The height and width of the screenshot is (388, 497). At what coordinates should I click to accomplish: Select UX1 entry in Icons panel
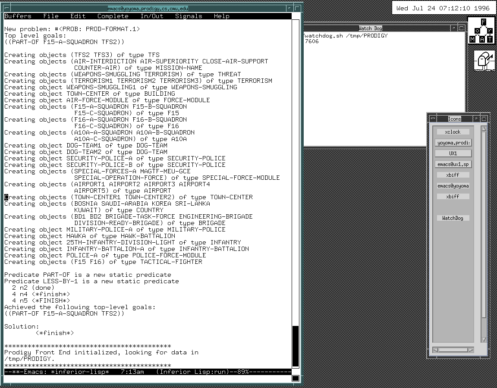[453, 153]
